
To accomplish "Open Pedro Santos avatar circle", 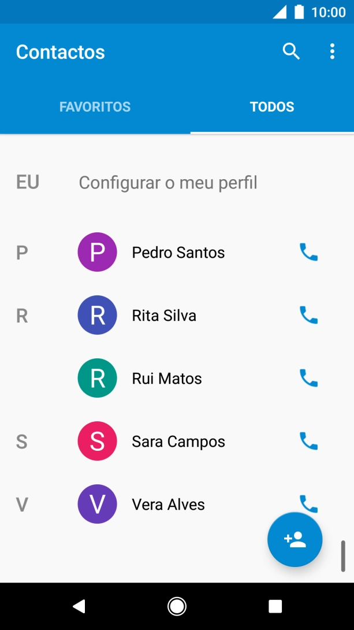I will [97, 252].
